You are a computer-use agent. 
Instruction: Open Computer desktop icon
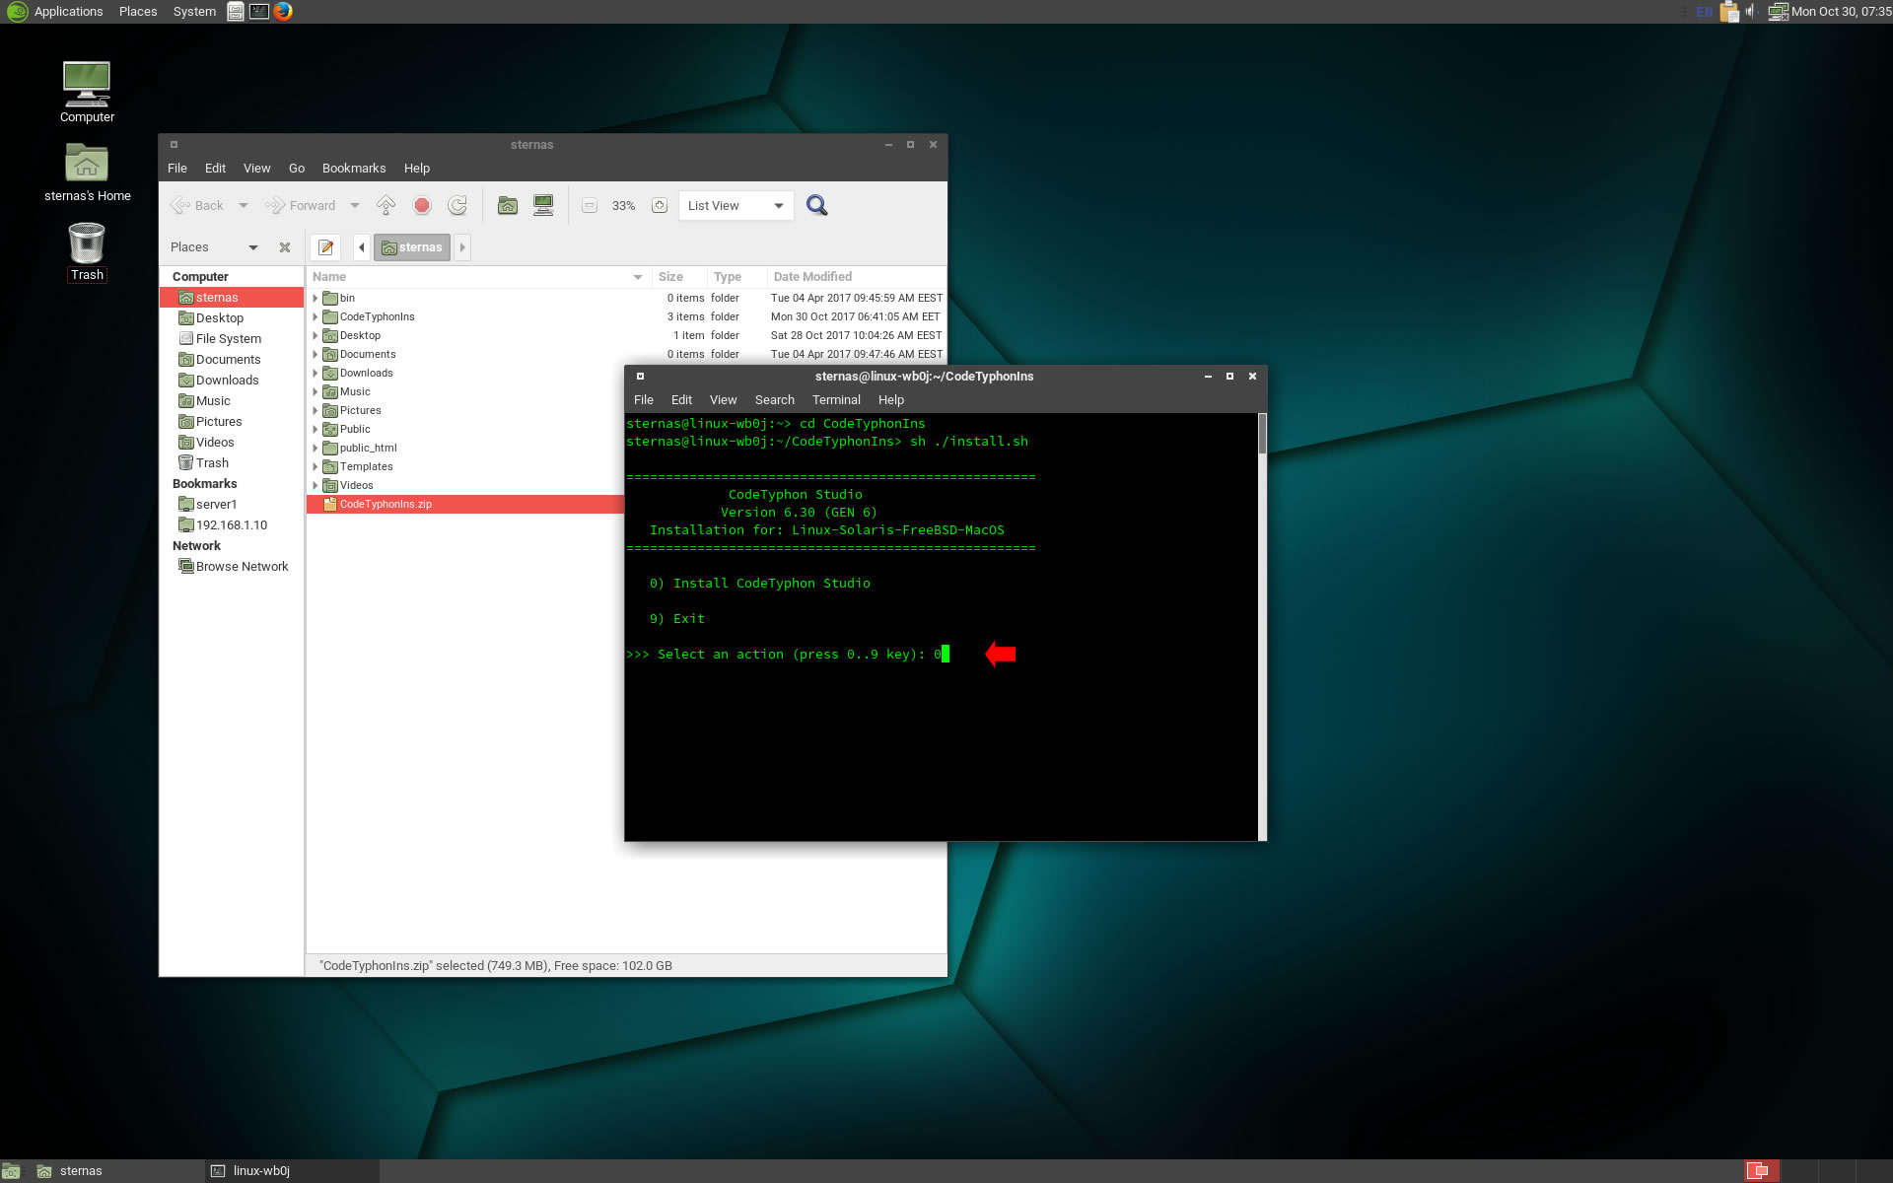pos(87,93)
